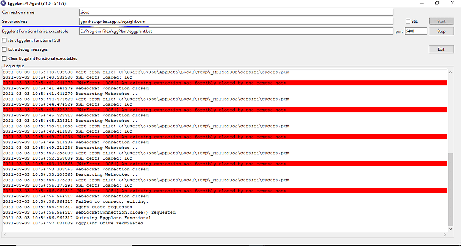This screenshot has height=246, width=461.
Task: Click the log output scroll down arrow
Action: (451, 229)
